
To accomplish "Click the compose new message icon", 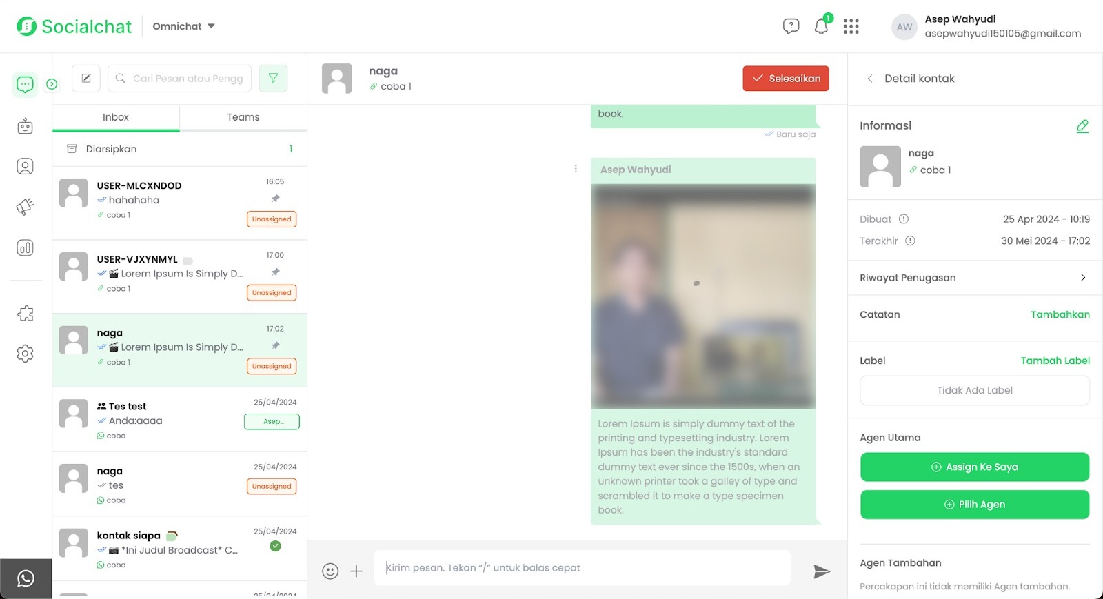I will [x=86, y=79].
